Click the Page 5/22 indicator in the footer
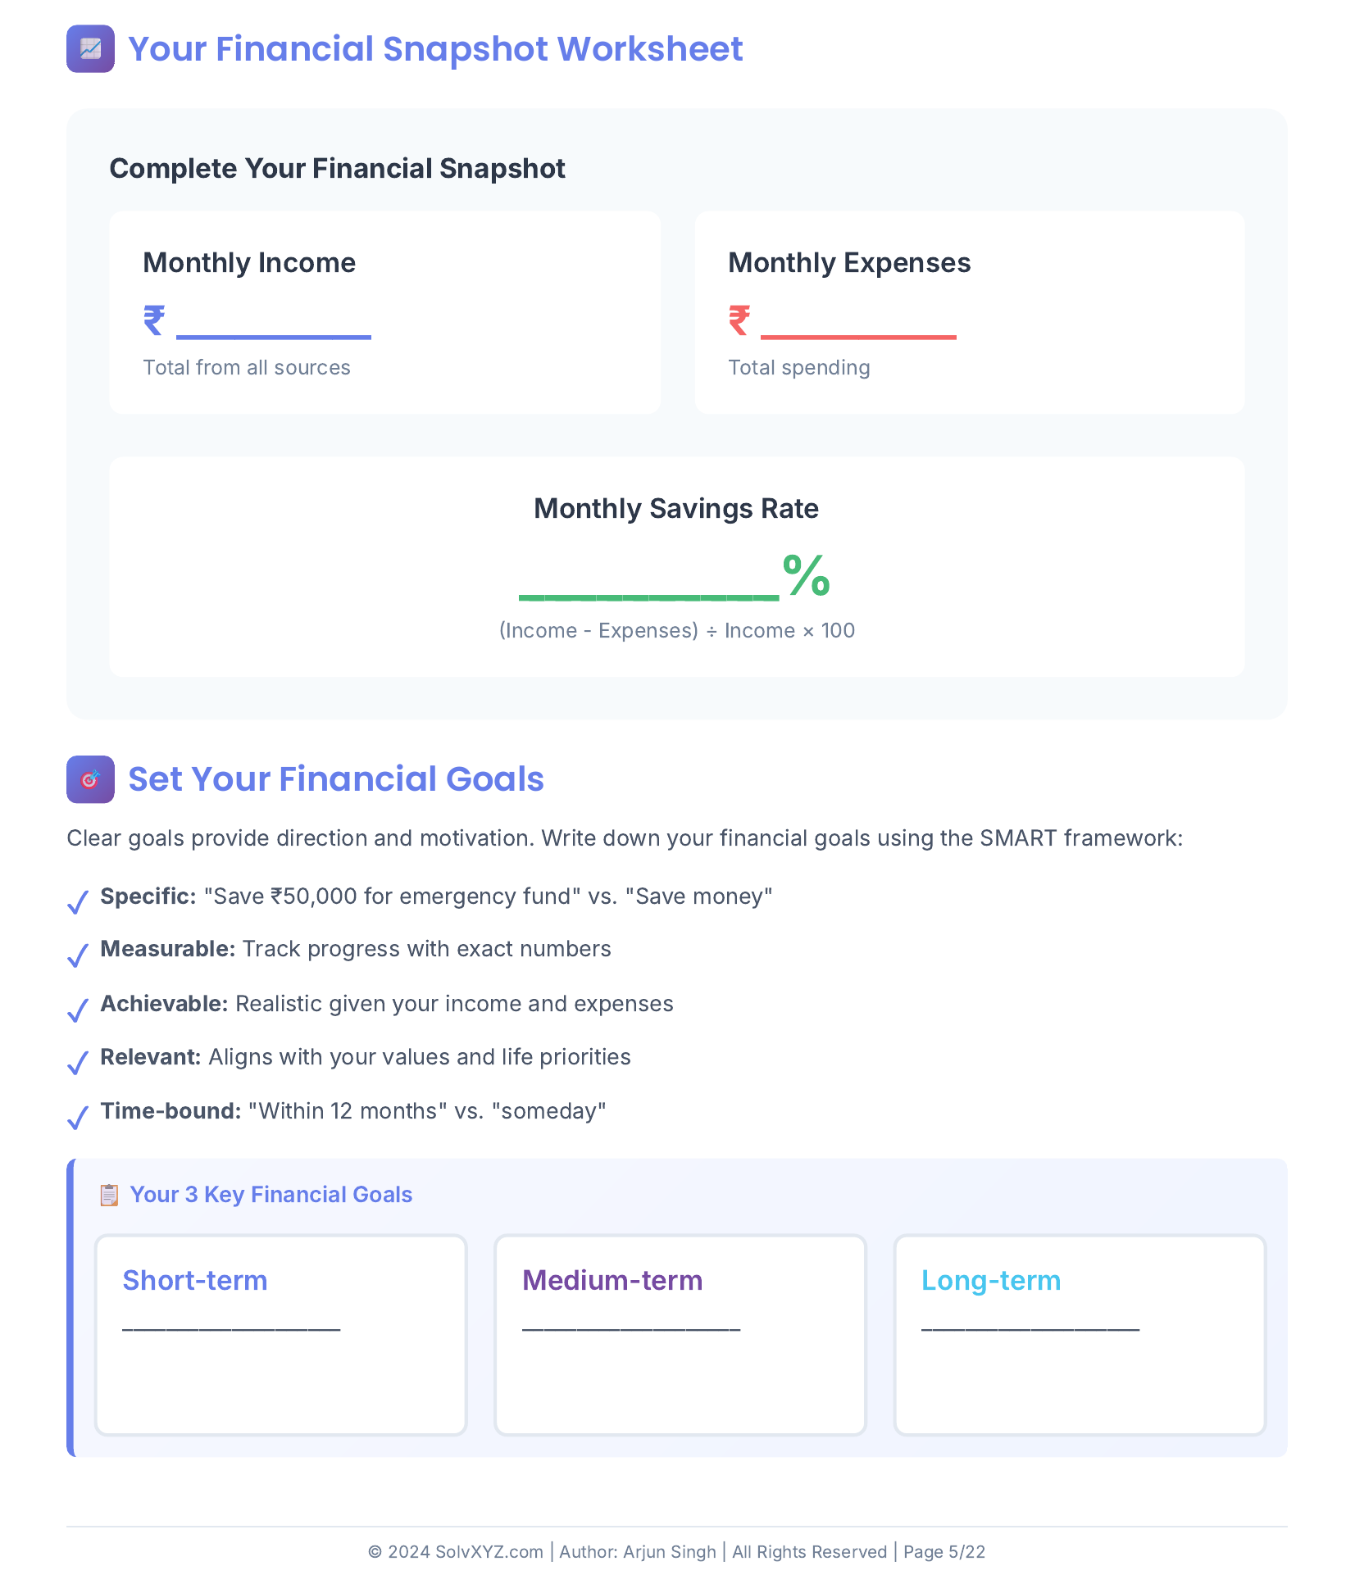This screenshot has height=1584, width=1355. click(944, 1552)
